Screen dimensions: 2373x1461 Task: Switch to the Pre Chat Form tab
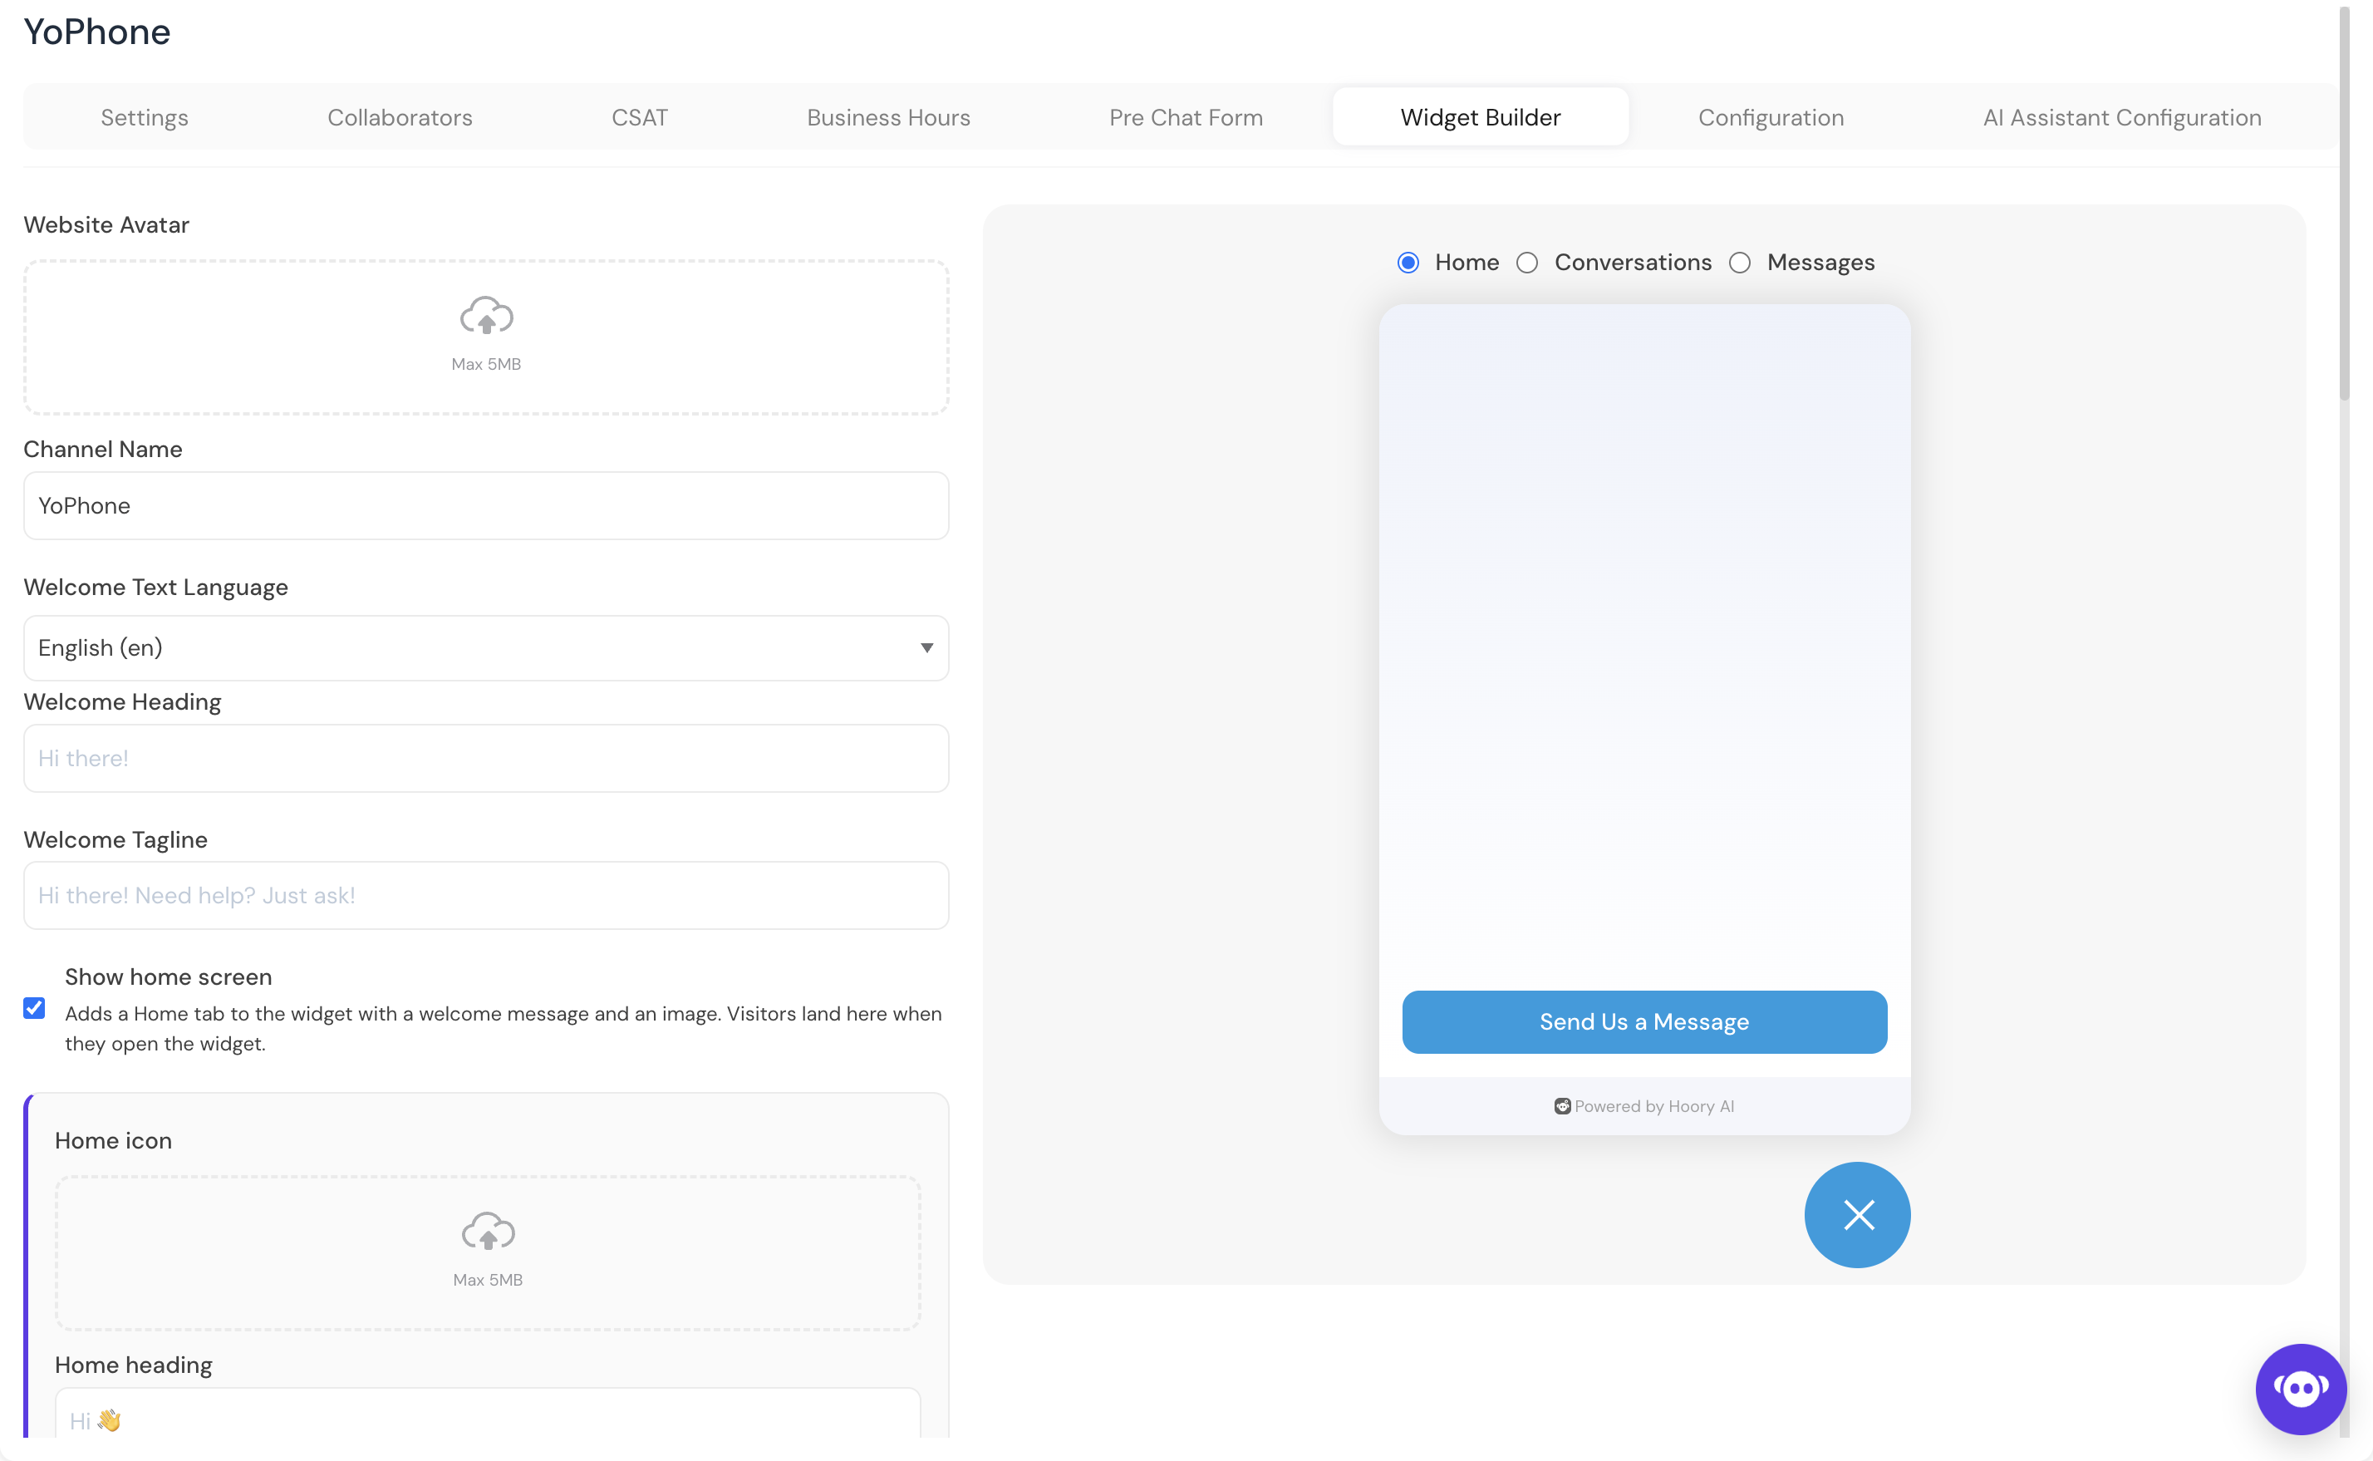[x=1186, y=118]
